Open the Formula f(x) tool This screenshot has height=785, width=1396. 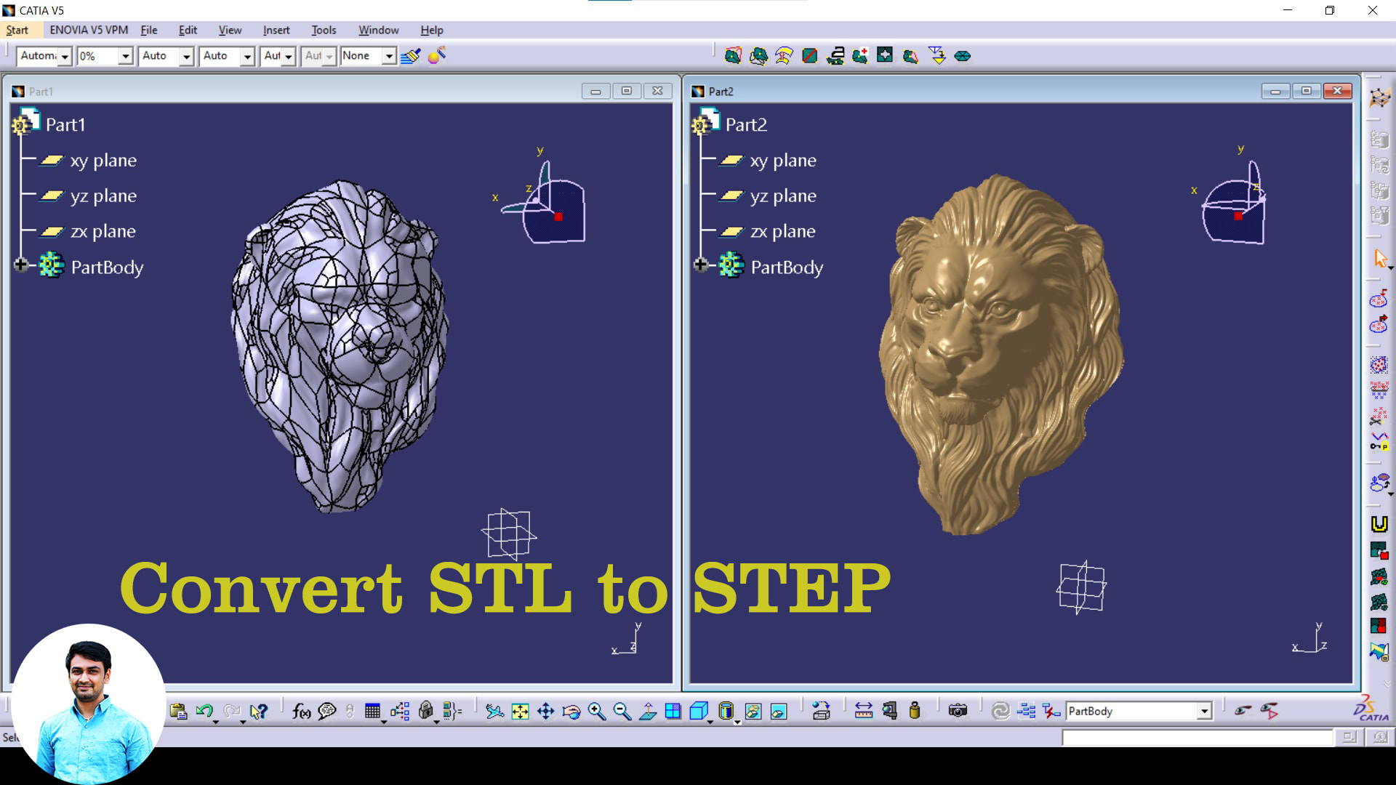(301, 711)
